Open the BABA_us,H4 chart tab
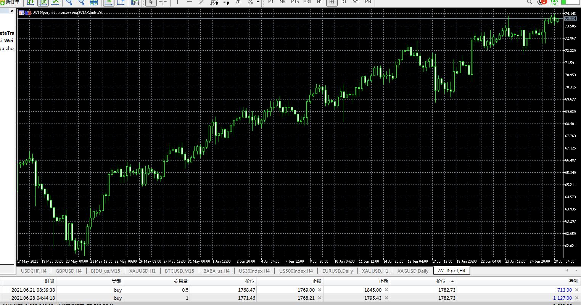The image size is (581, 305). [217, 271]
